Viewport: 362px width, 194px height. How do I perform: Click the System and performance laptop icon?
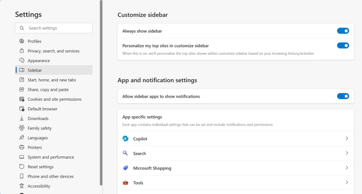pyautogui.click(x=22, y=157)
